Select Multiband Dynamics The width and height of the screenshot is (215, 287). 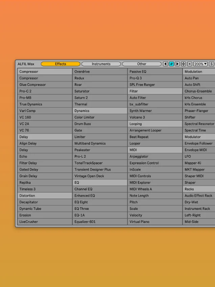(100, 143)
